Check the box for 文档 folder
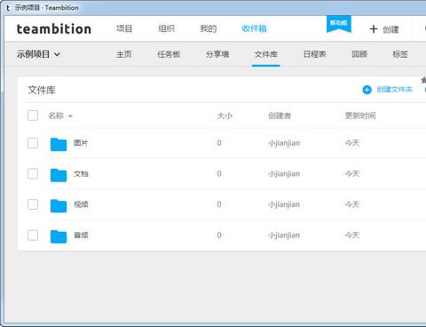This screenshot has height=327, width=426. tap(33, 173)
